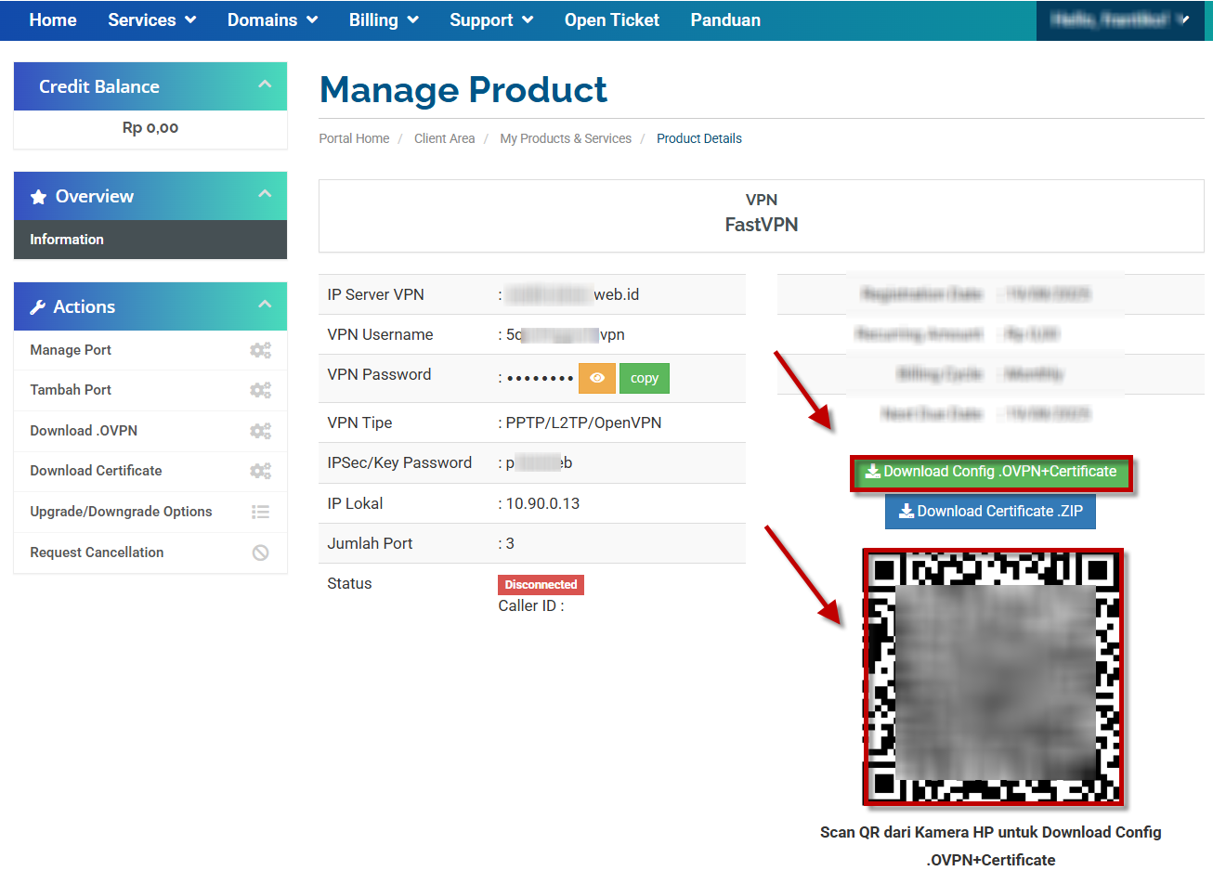Viewport: 1213px width, 884px height.
Task: Click wrench icon in Actions header
Action: [x=38, y=307]
